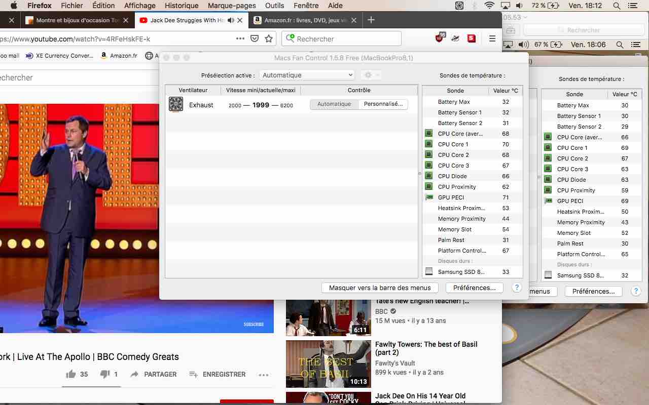Image resolution: width=649 pixels, height=405 pixels.
Task: Mute the Jack Dee tab audio icon
Action: 231,20
